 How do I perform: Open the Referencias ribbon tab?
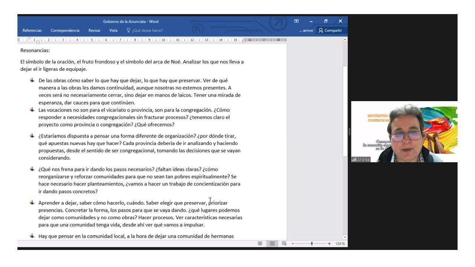click(32, 30)
